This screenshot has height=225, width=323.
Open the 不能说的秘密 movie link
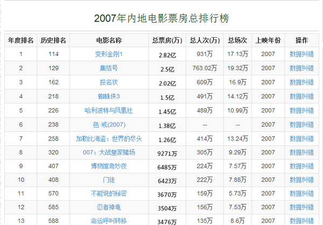pos(109,193)
